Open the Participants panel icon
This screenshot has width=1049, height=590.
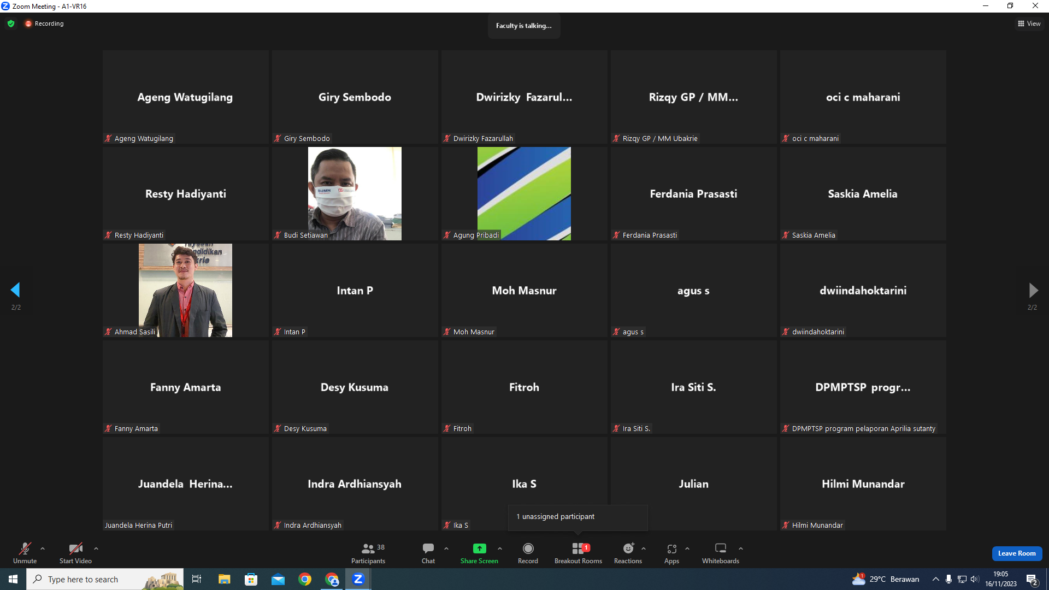[x=368, y=548]
